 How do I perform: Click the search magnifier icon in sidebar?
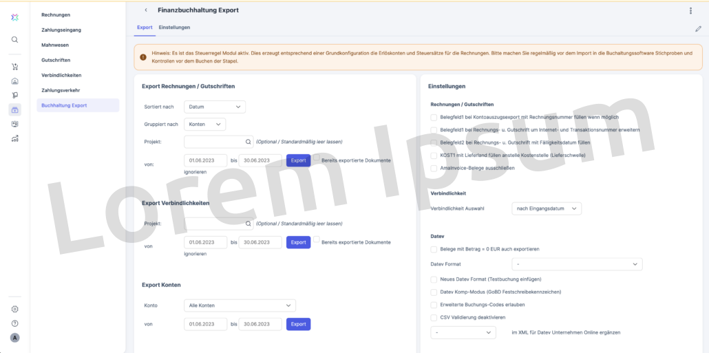tap(14, 40)
